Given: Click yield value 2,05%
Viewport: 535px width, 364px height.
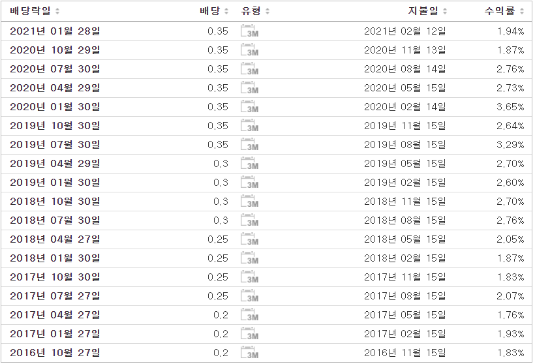Looking at the screenshot, I should [x=510, y=239].
